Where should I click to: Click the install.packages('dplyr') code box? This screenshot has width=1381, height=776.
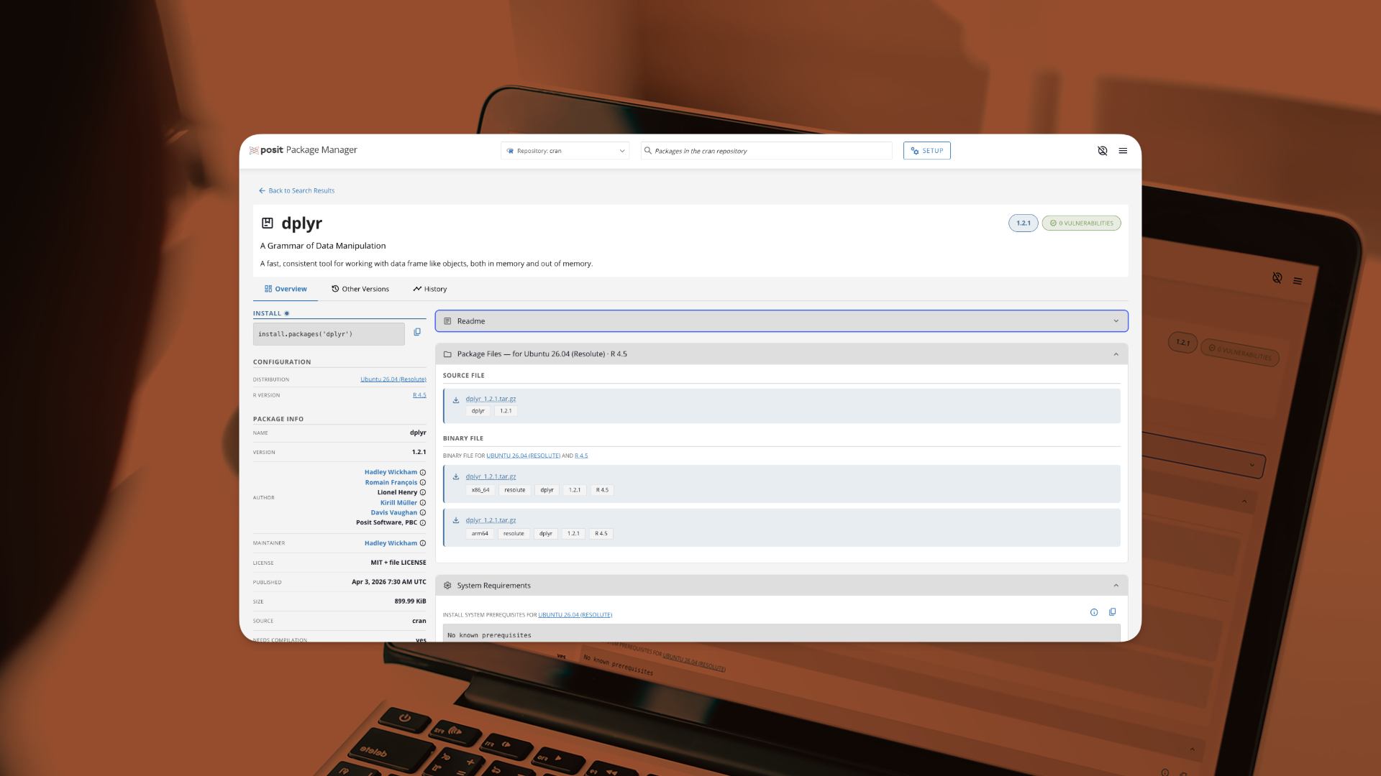pos(329,334)
